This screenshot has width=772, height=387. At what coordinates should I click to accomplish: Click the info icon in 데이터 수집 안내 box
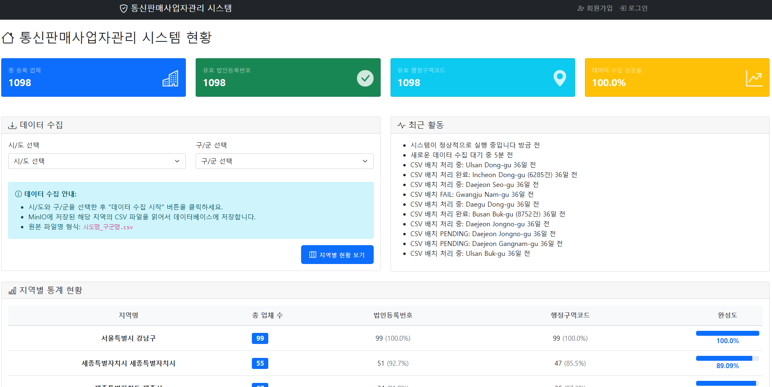tap(19, 194)
